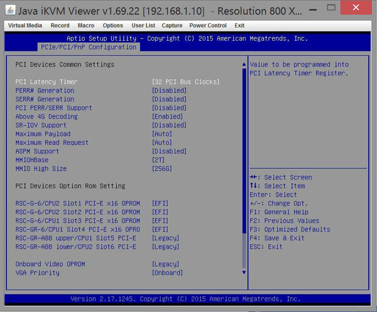This screenshot has height=312, width=377.
Task: Click the Java icon in title bar
Action: 11,9
